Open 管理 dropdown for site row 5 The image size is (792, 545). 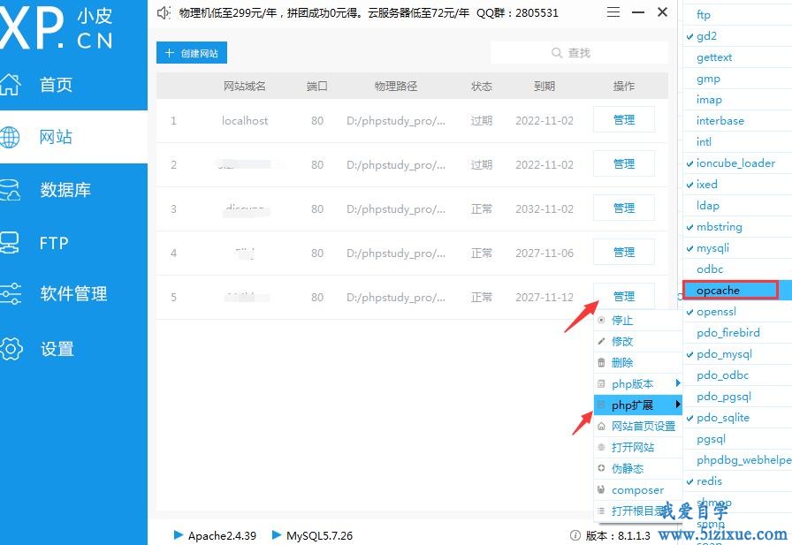pyautogui.click(x=624, y=296)
